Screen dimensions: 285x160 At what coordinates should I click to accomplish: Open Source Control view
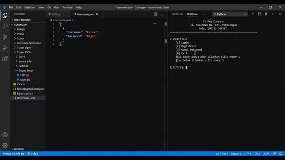[x=5, y=37]
